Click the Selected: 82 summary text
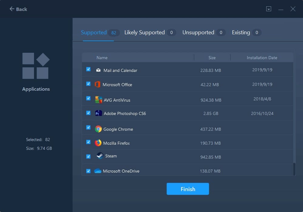 (x=38, y=140)
